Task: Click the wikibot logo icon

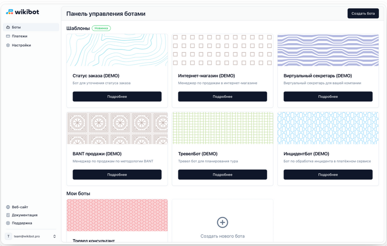Action: click(9, 12)
